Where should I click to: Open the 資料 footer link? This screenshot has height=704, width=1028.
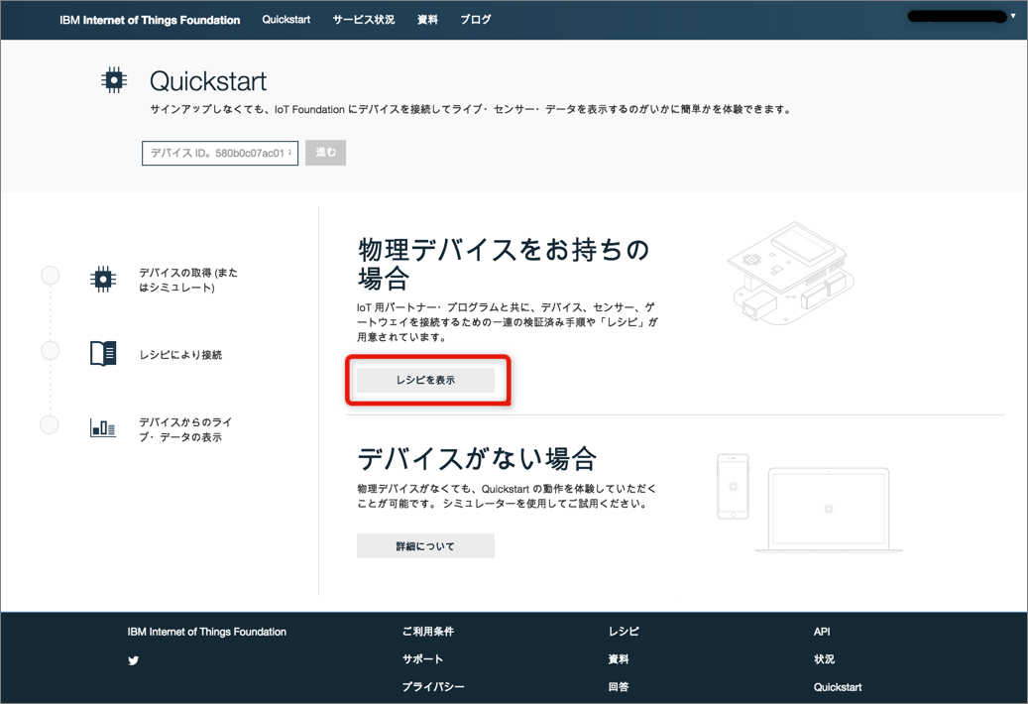pyautogui.click(x=619, y=658)
